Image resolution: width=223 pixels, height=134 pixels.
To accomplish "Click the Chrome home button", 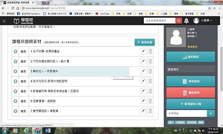I will tap(17, 8).
